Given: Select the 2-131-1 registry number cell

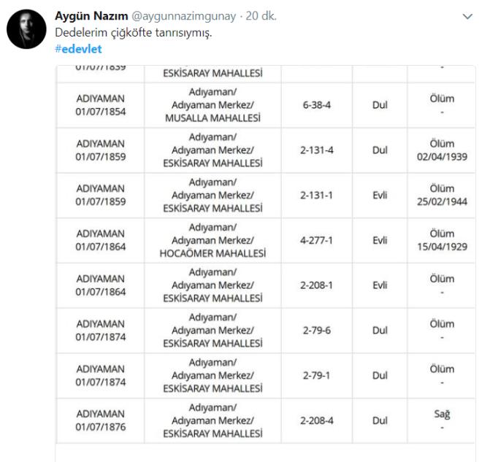Looking at the screenshot, I should click(317, 196).
